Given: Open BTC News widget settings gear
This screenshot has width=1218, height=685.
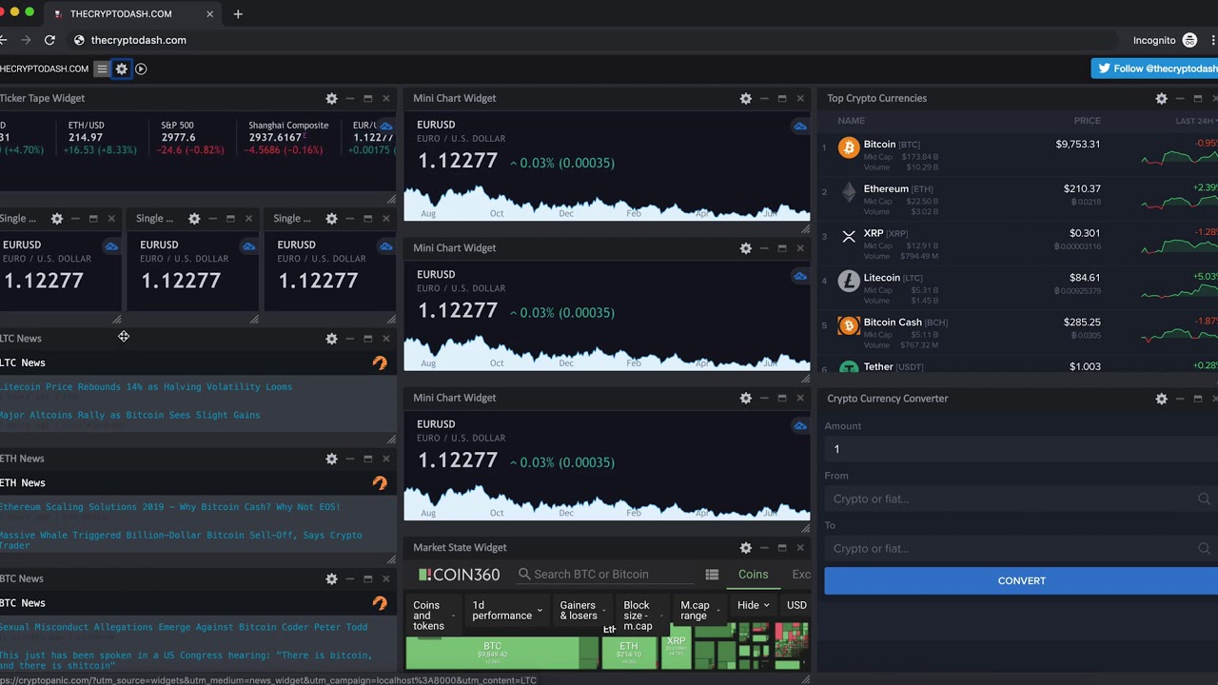Looking at the screenshot, I should point(331,578).
